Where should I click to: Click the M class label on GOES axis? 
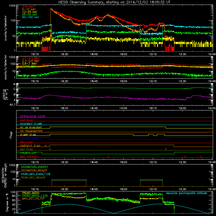(14, 84)
